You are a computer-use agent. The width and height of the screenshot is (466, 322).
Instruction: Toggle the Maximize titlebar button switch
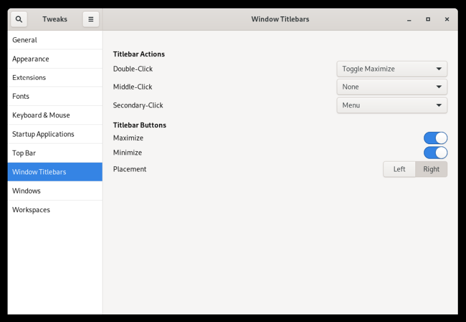click(x=435, y=138)
